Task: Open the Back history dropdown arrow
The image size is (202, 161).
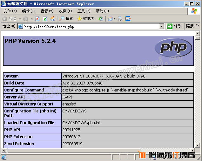Action: 20,19
